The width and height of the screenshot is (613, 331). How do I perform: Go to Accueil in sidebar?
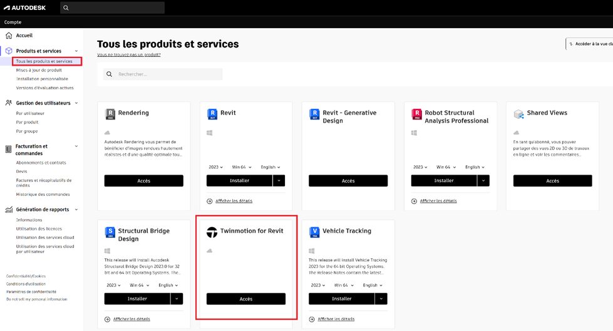24,36
